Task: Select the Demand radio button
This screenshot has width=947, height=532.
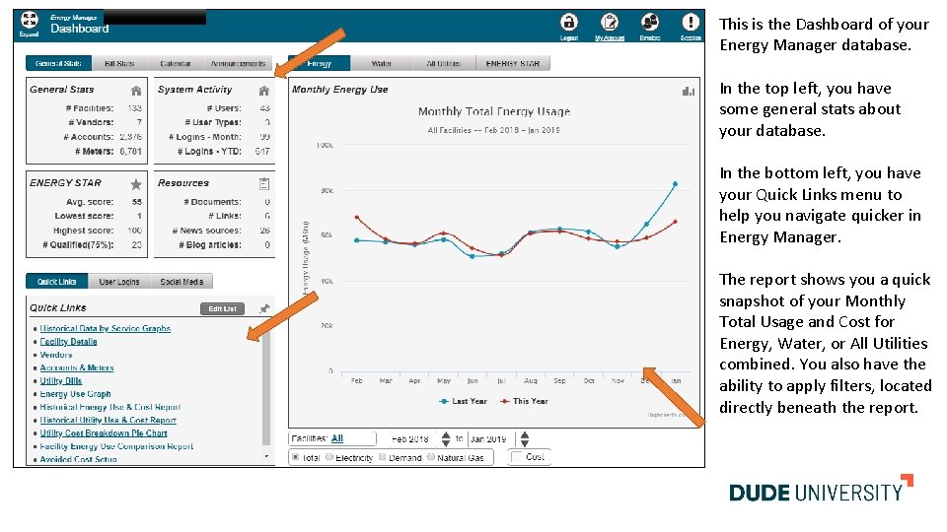Action: pos(383,457)
